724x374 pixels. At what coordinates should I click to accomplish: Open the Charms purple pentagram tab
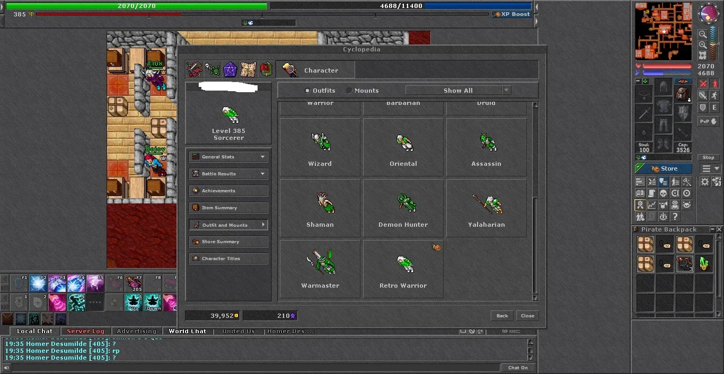coord(230,70)
